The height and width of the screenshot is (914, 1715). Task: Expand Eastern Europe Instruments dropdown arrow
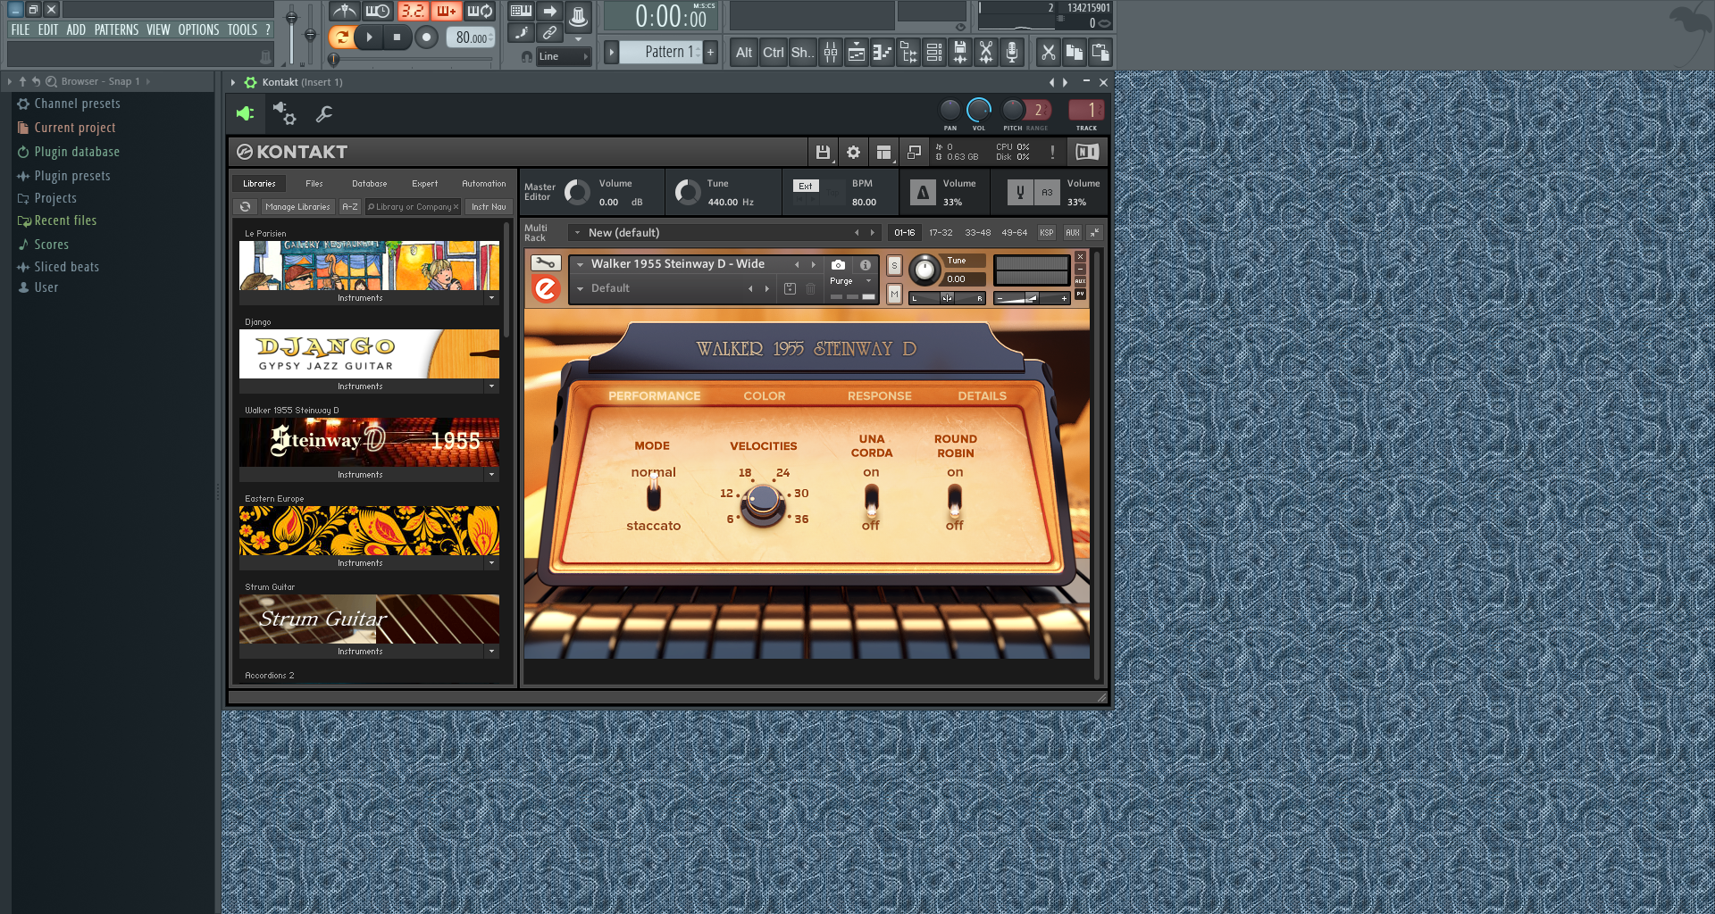tap(491, 563)
